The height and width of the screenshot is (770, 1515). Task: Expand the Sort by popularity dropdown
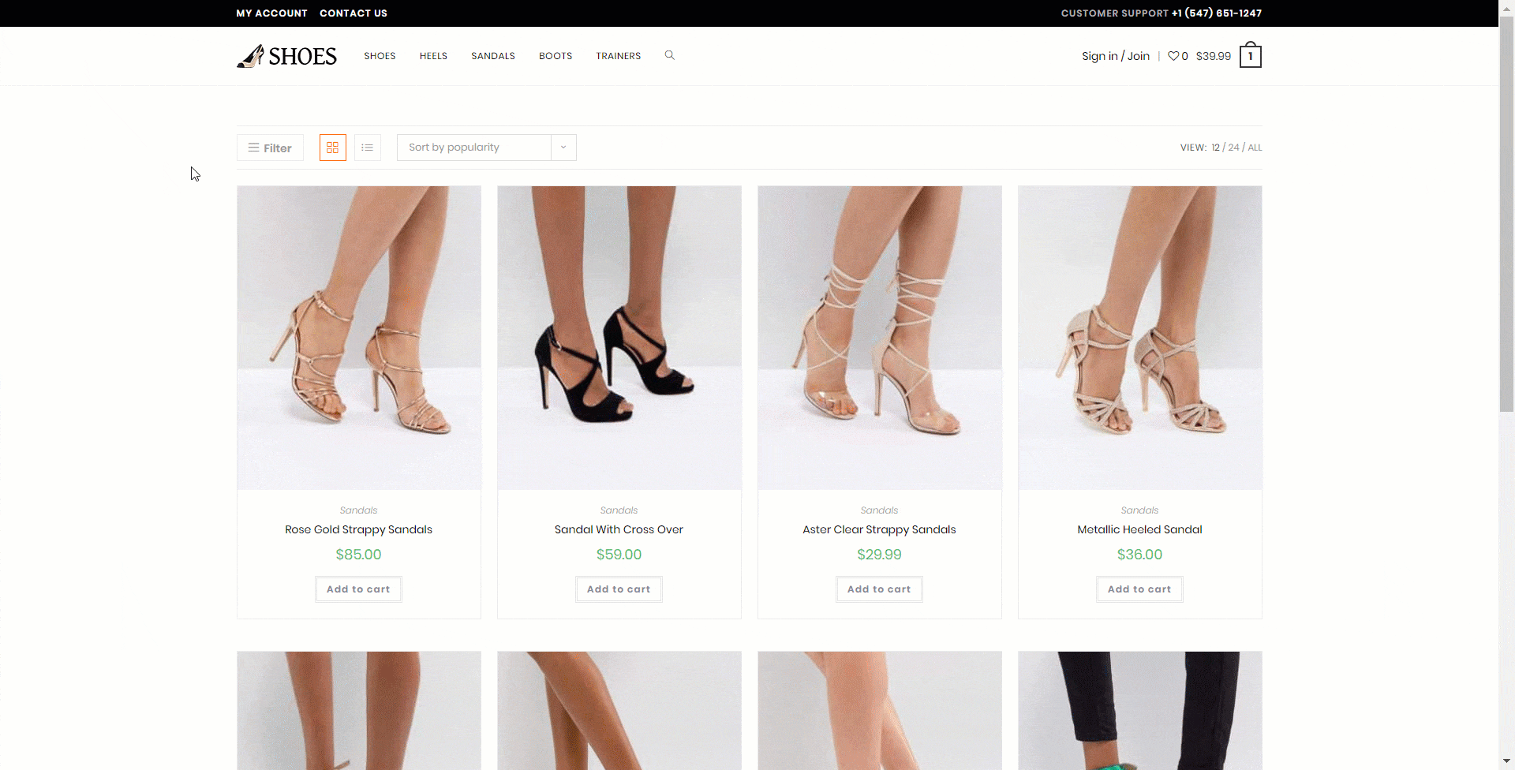(486, 148)
